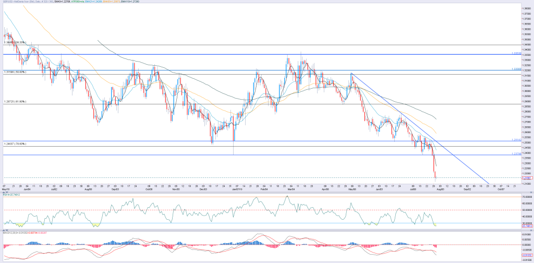
Task: Click the 0.01000 MACD axis label
Action: tap(526, 235)
